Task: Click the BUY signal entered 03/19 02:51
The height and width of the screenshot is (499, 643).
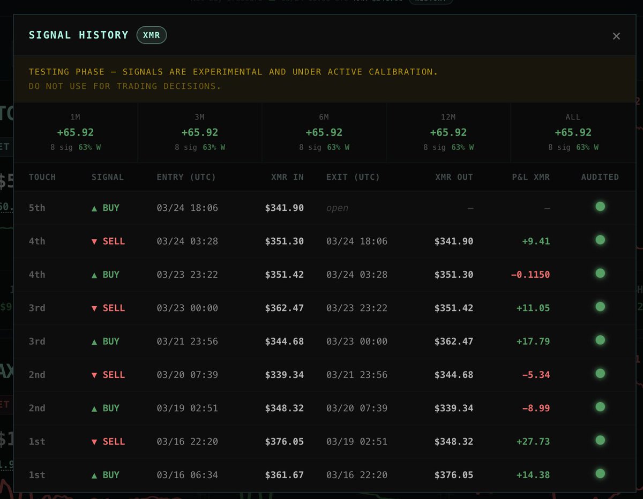Action: [106, 408]
